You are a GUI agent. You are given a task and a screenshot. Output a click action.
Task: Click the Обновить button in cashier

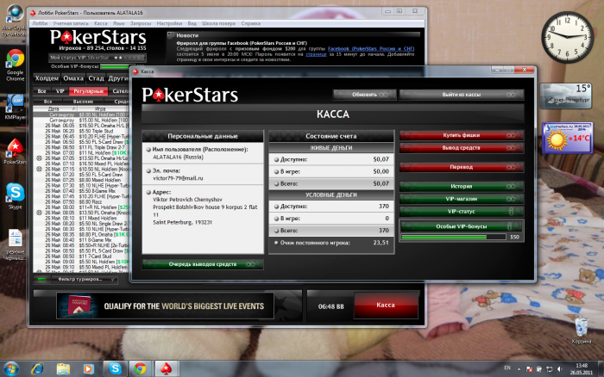(364, 95)
